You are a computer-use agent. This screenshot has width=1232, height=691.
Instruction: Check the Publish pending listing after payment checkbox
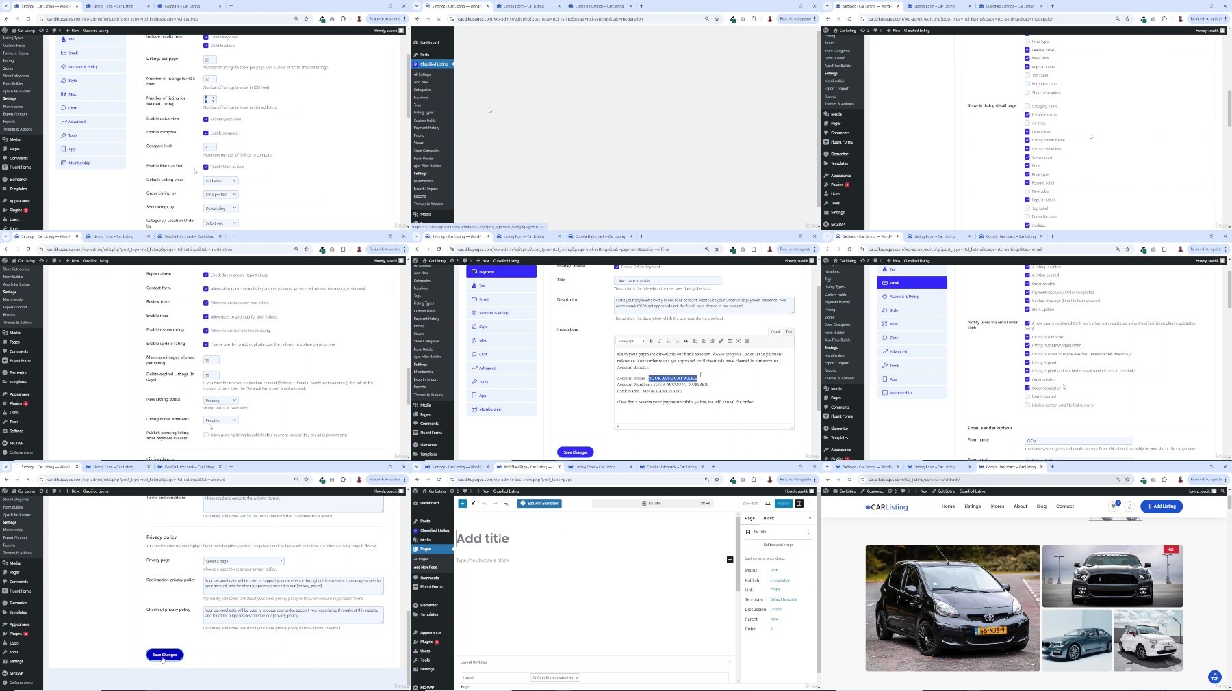coord(205,435)
